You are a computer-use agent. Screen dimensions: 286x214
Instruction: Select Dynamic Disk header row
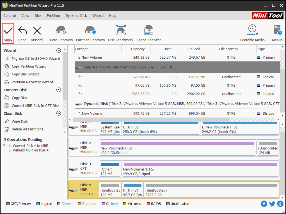coord(177,103)
